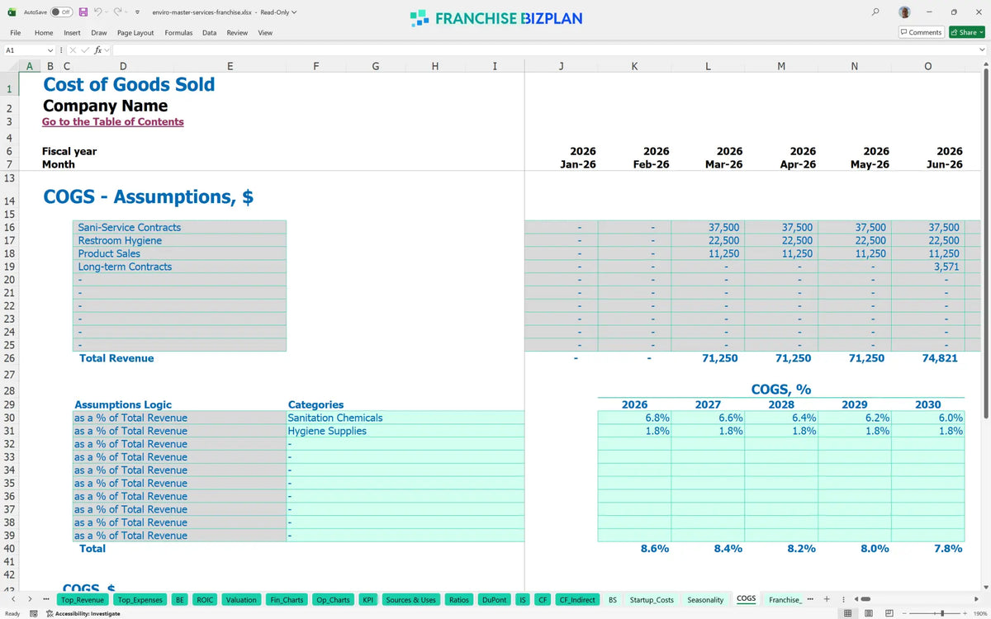Click the macro recording status bar icon
The height and width of the screenshot is (619, 991).
[34, 613]
